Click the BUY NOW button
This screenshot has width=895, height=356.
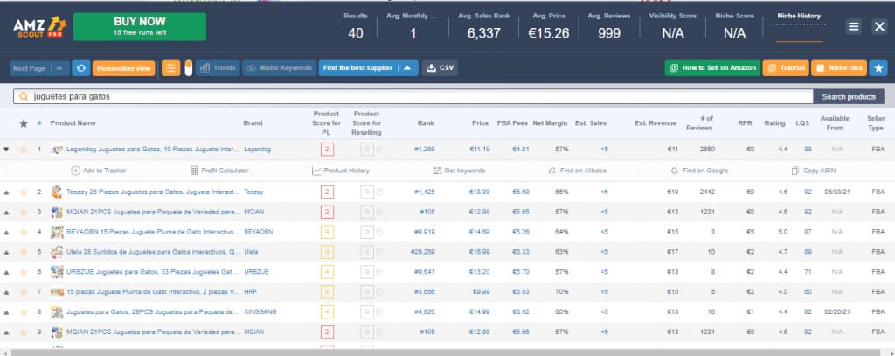[140, 26]
